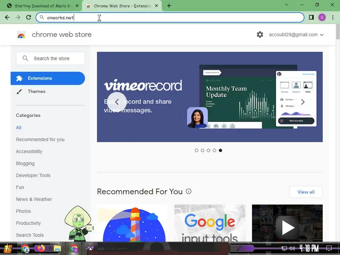The image size is (340, 255).
Task: Select the second carousel dot
Action: 203,150
